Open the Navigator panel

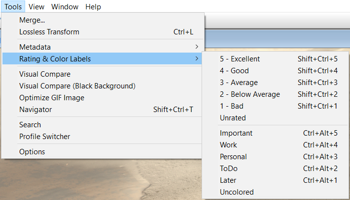(35, 110)
